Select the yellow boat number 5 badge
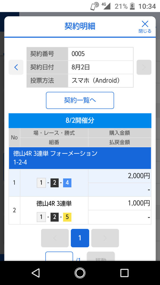160x285 pixels. pos(67,217)
